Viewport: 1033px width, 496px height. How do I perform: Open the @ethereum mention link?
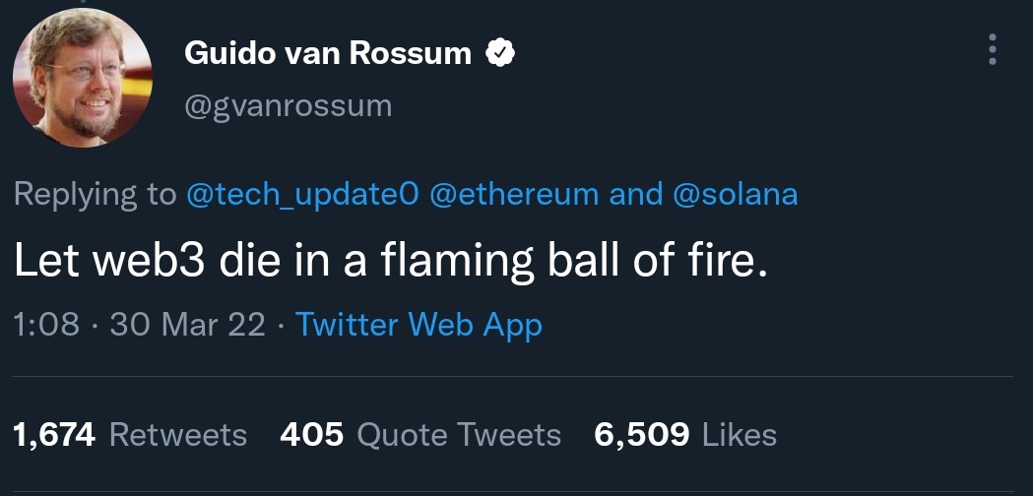(x=514, y=194)
